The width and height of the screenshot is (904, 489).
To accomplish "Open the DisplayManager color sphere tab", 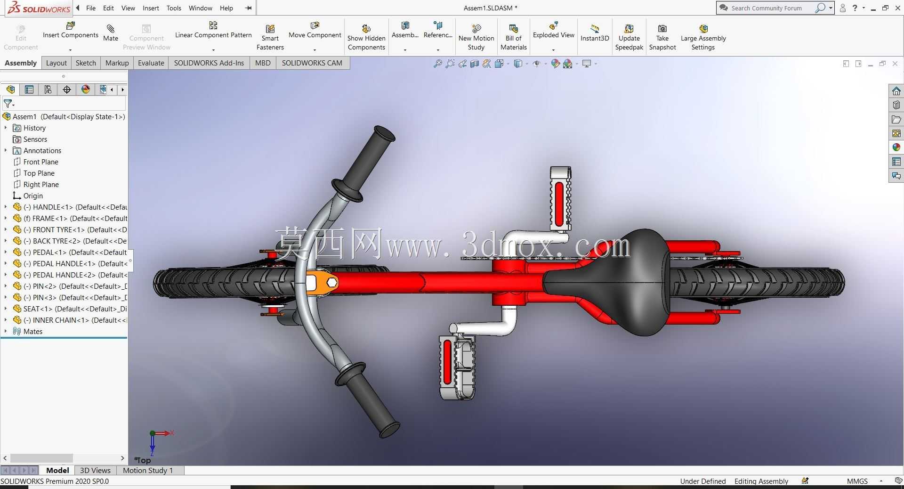I will 85,90.
